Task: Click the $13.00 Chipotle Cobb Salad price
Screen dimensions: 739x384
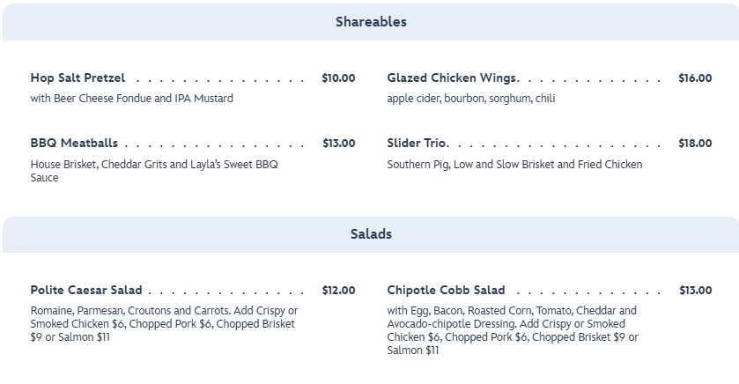Action: [695, 291]
